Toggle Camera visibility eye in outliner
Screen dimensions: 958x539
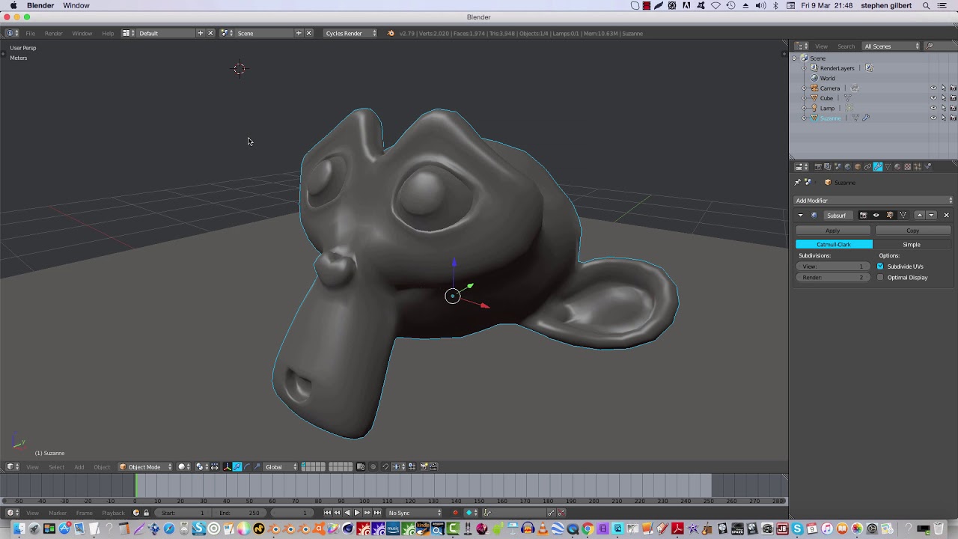[x=933, y=88]
